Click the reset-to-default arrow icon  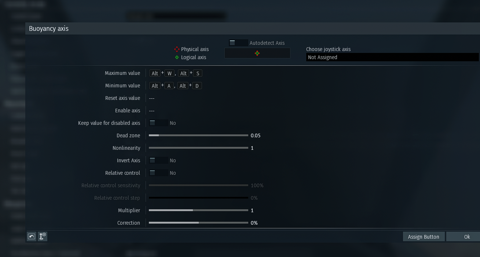pos(32,237)
